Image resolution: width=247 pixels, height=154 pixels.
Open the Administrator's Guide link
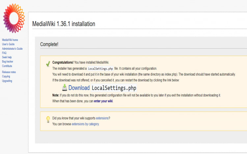click(12, 49)
